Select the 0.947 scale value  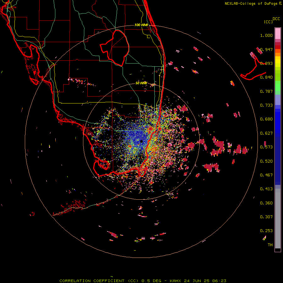(x=266, y=49)
